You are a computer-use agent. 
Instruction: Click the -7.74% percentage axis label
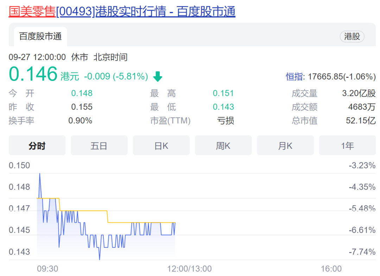click(x=362, y=252)
